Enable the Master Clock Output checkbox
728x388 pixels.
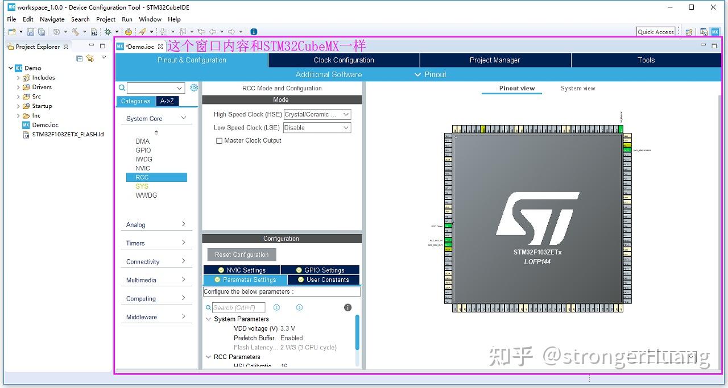coord(220,140)
